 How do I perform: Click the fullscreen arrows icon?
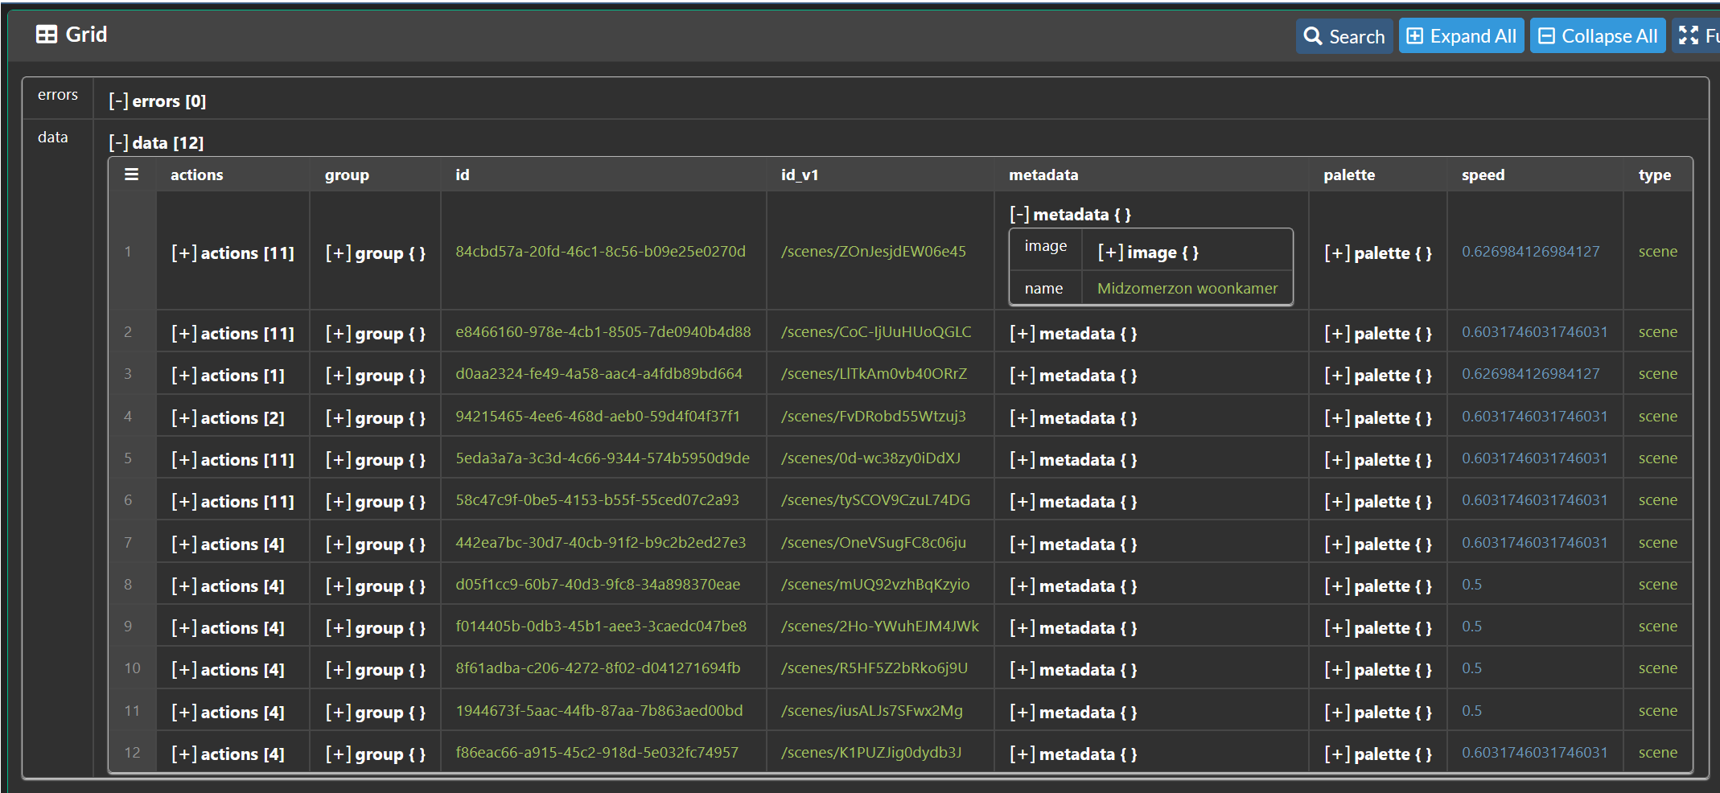pos(1688,36)
